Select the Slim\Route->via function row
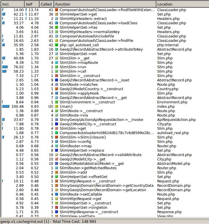The image size is (209, 224). coord(105,115)
